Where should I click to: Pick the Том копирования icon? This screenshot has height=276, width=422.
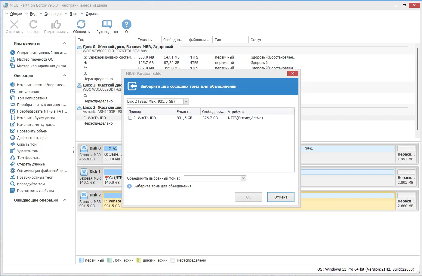[13, 98]
